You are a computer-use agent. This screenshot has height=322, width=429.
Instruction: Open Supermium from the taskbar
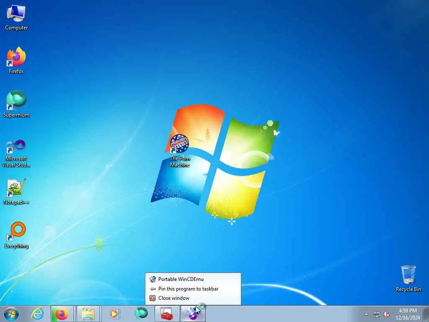[x=141, y=314]
